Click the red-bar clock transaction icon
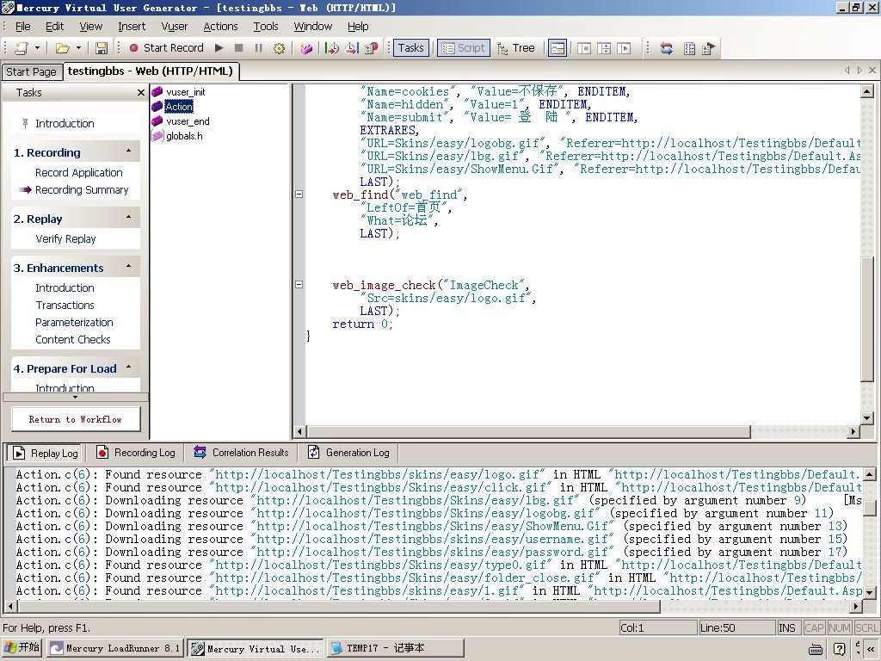This screenshot has width=881, height=661. (x=352, y=48)
